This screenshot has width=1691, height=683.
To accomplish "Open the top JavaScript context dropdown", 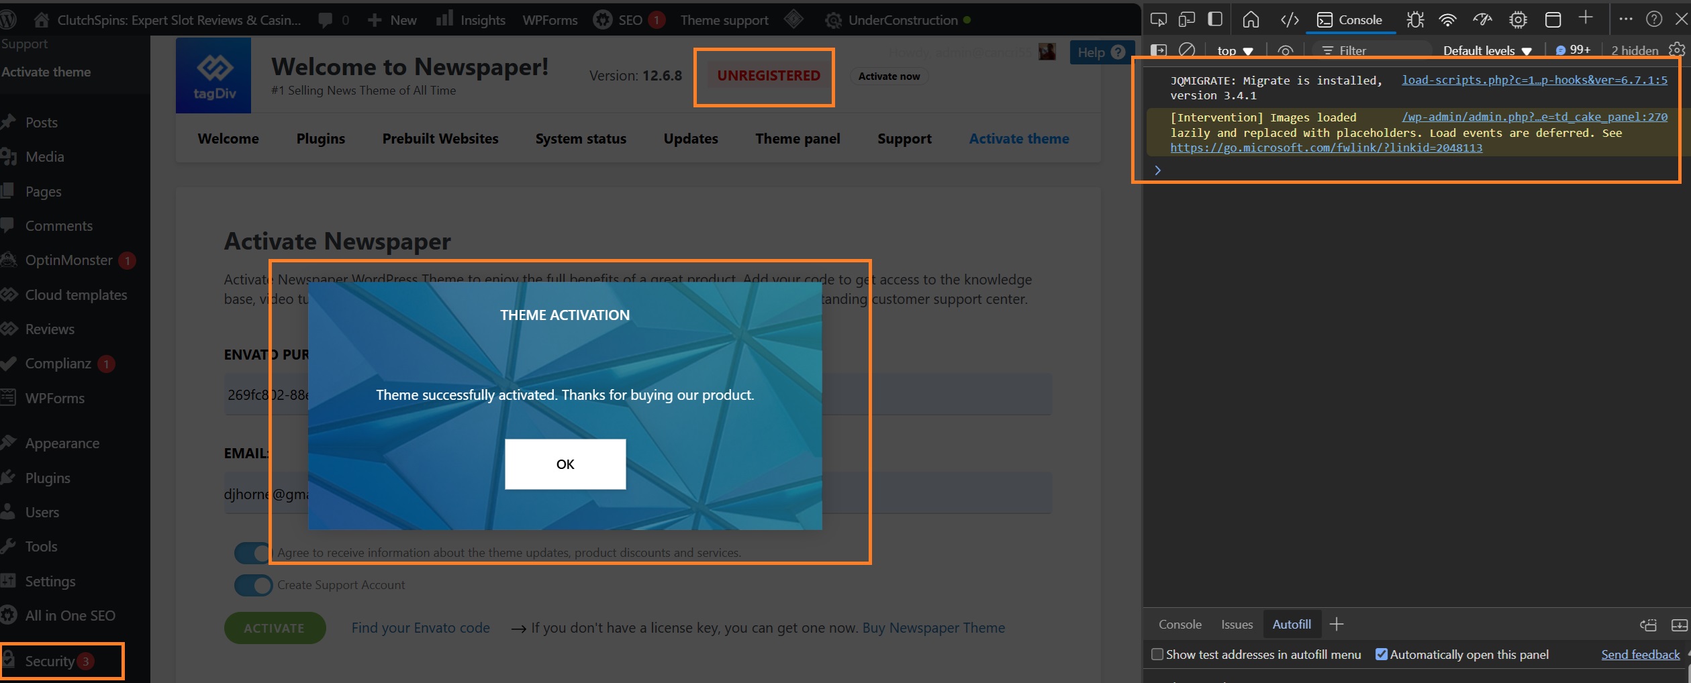I will click(1235, 51).
